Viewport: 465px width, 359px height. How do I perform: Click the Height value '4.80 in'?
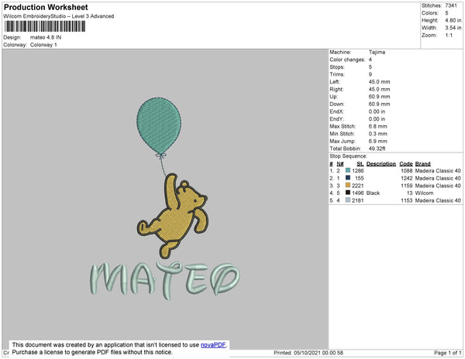(x=453, y=20)
